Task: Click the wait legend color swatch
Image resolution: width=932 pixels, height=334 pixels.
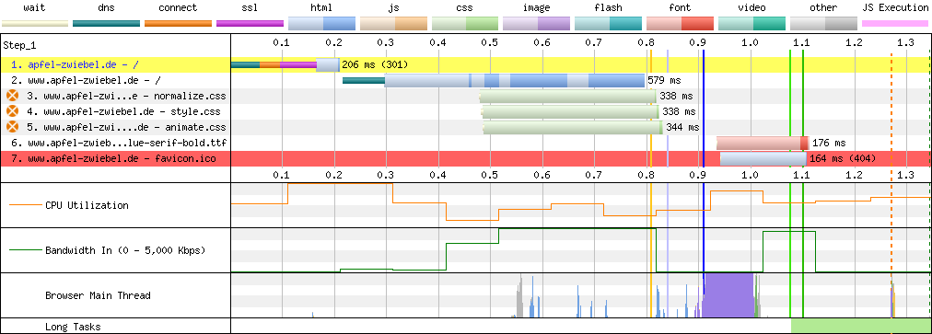Action: pos(34,24)
